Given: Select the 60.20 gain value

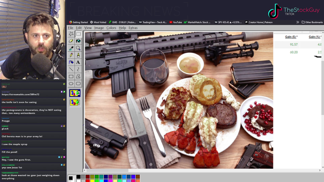Looking at the screenshot, I should click(x=294, y=52).
